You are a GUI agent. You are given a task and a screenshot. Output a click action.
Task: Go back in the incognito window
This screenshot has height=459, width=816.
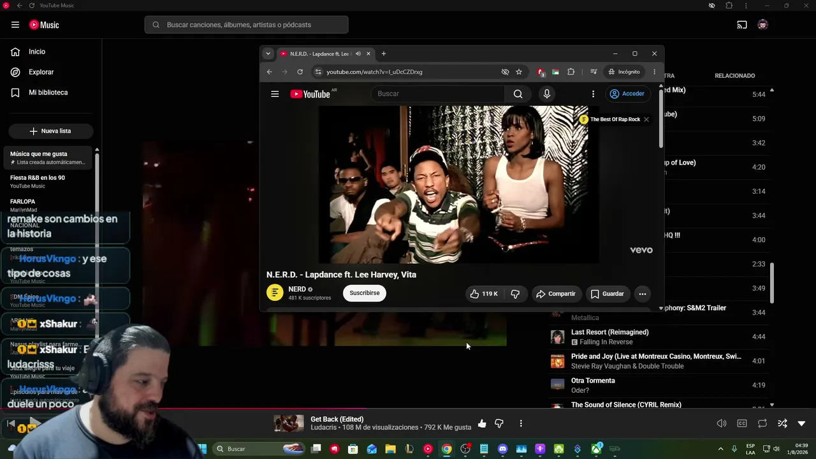click(x=270, y=72)
